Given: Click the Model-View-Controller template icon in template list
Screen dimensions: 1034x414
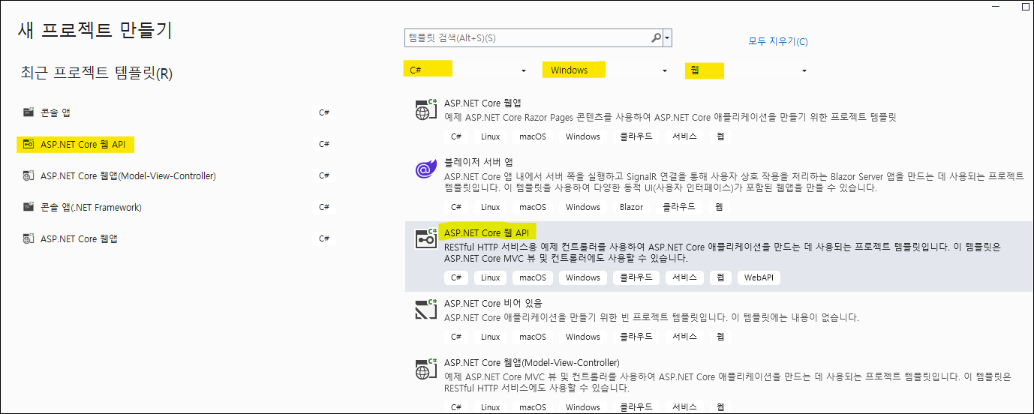Looking at the screenshot, I should 426,369.
